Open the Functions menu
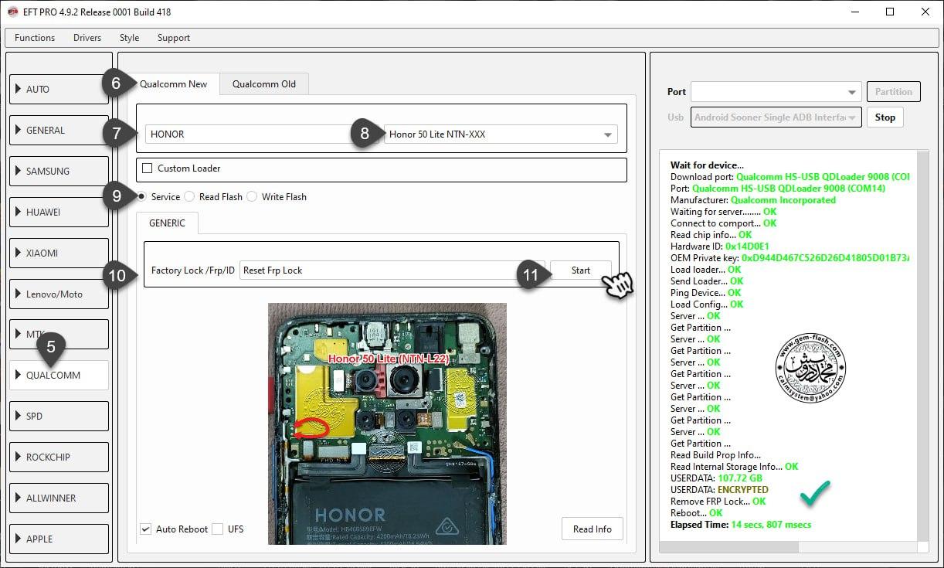944x568 pixels. [35, 37]
